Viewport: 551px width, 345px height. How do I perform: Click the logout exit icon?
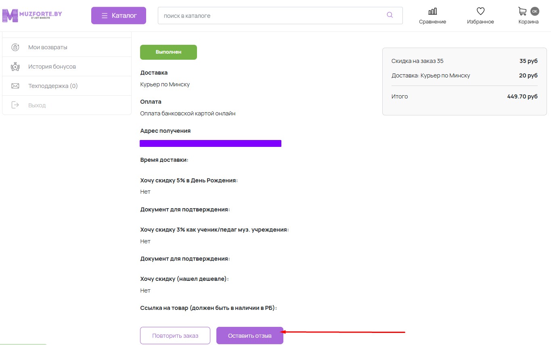click(x=15, y=105)
